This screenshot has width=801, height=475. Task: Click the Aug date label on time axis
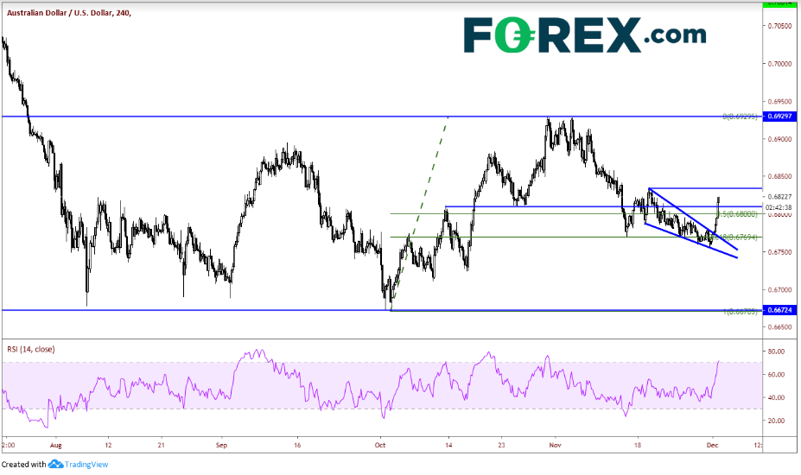tap(55, 446)
